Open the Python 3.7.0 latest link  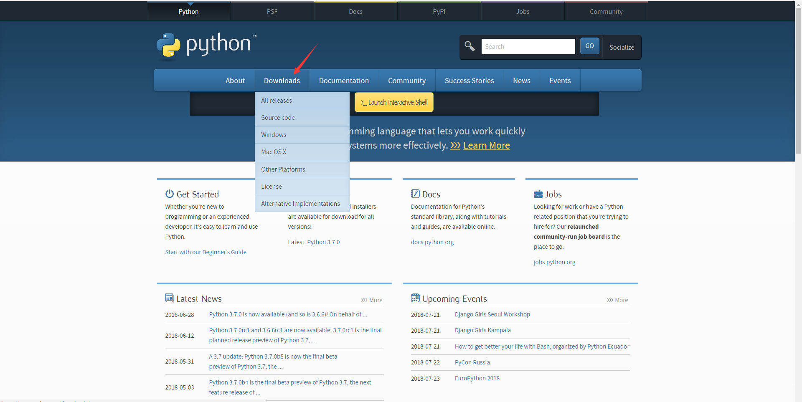coord(323,242)
